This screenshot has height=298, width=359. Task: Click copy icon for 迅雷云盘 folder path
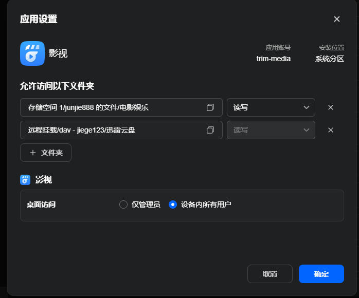(x=210, y=130)
